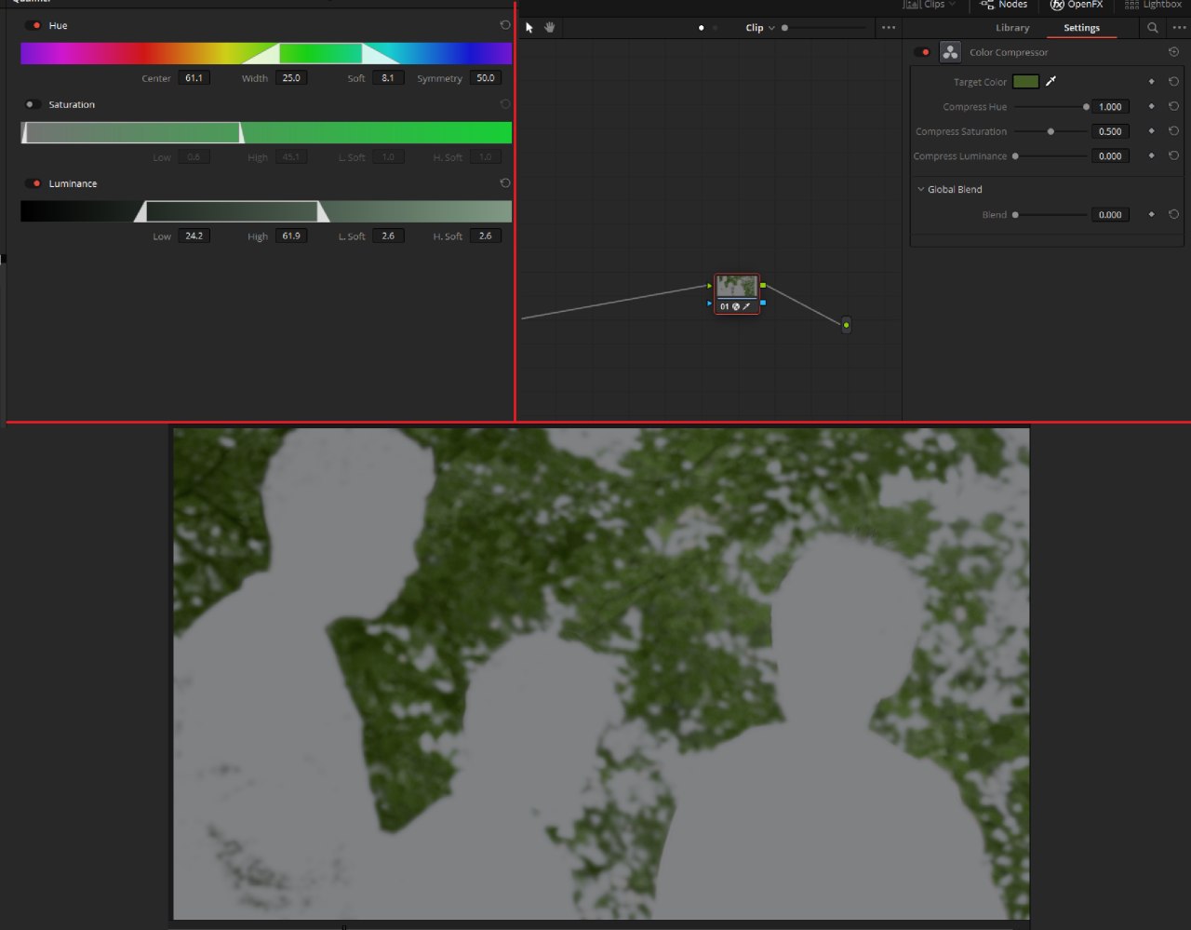1191x930 pixels.
Task: Reset the Luminance qualifier
Action: 505,183
